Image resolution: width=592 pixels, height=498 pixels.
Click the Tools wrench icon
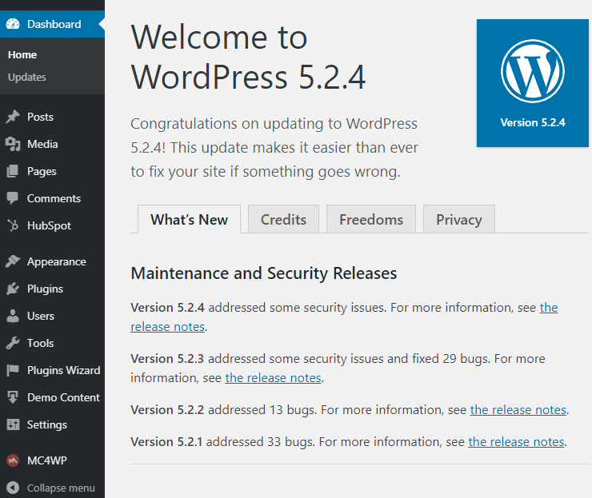click(13, 343)
